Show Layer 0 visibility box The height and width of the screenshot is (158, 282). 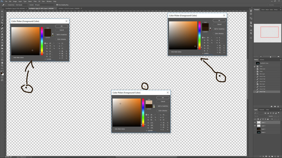coord(255,132)
